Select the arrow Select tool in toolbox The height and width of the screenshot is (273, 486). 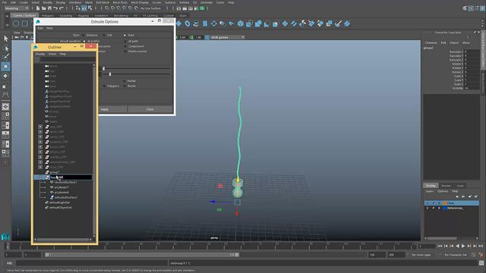click(x=5, y=39)
